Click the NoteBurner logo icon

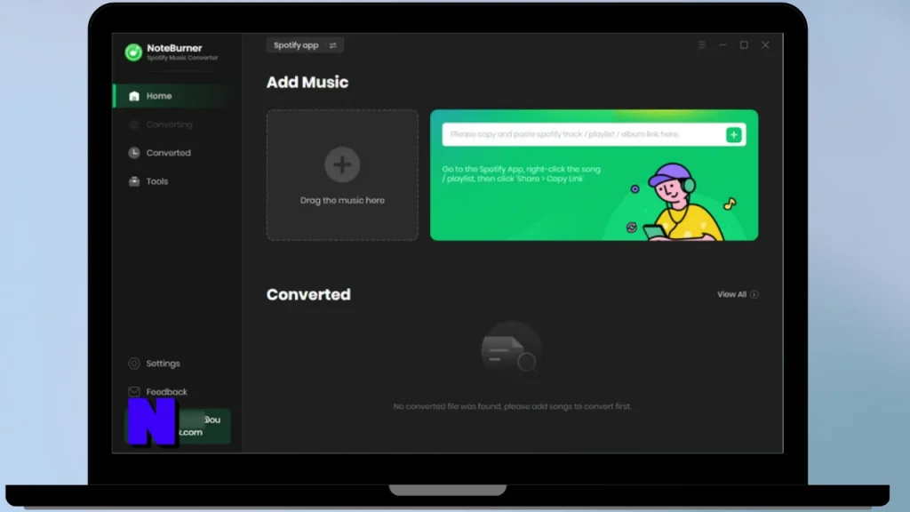133,52
